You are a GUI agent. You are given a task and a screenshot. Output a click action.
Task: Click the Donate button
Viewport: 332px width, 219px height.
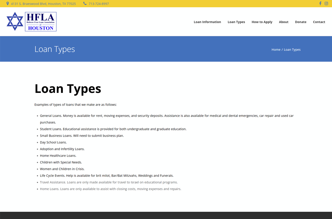pyautogui.click(x=301, y=22)
